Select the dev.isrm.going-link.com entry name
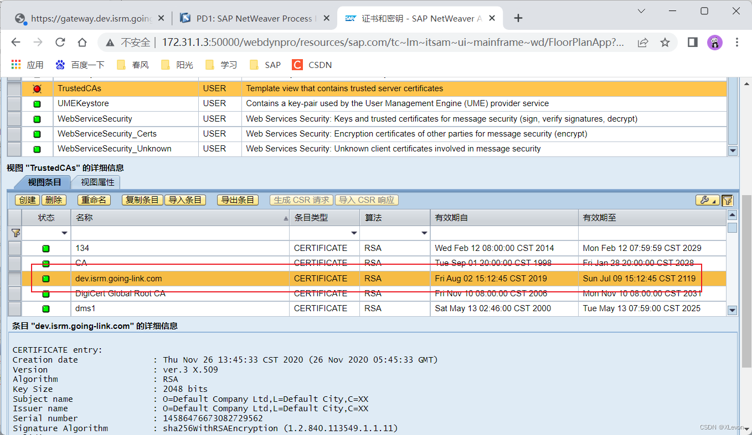752x435 pixels. [119, 279]
